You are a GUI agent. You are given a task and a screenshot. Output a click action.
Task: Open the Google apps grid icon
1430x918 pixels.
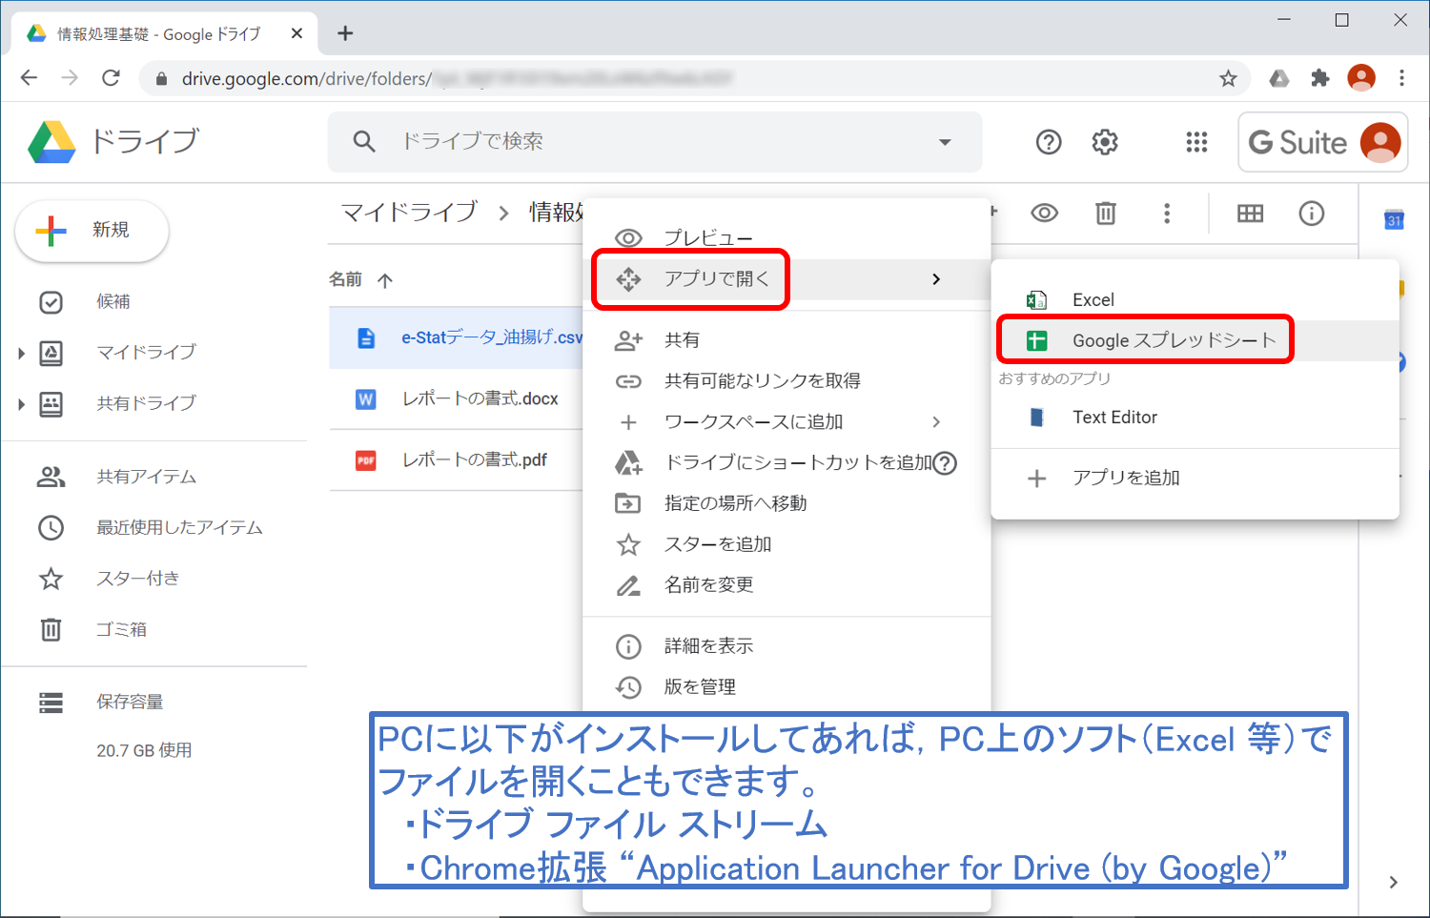(1196, 142)
